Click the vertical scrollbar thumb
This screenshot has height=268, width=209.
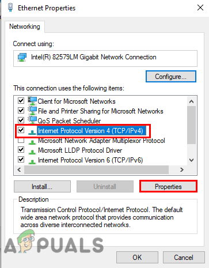tap(191, 125)
